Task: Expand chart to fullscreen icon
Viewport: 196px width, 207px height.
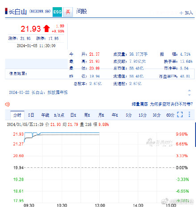Action: coord(180,114)
